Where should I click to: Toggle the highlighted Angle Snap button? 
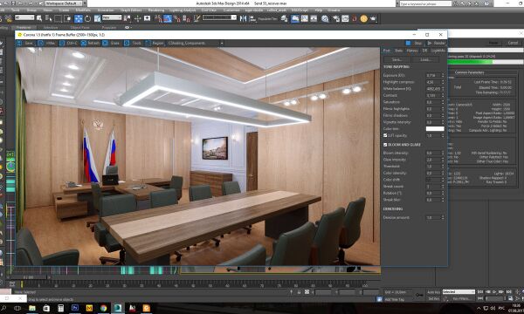click(x=168, y=18)
